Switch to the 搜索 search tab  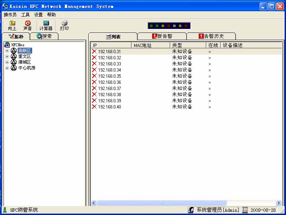click(44, 36)
